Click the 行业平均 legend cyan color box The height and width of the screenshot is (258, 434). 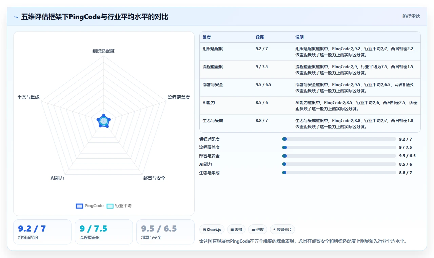coord(110,206)
